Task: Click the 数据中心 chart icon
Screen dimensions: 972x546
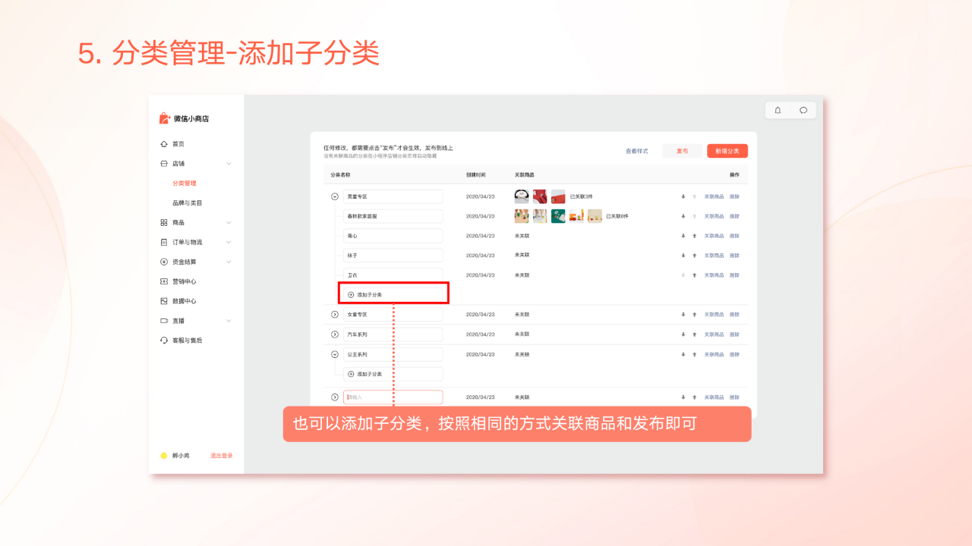Action: pos(164,301)
